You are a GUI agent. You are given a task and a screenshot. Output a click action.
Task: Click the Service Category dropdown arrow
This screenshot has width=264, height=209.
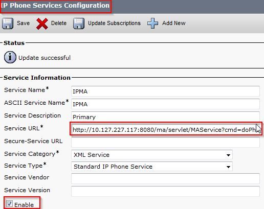click(x=228, y=155)
